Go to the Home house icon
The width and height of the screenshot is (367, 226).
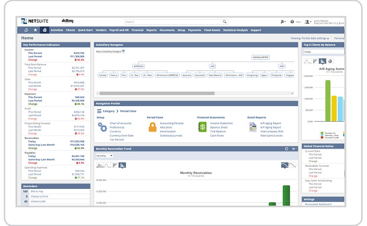pyautogui.click(x=44, y=30)
